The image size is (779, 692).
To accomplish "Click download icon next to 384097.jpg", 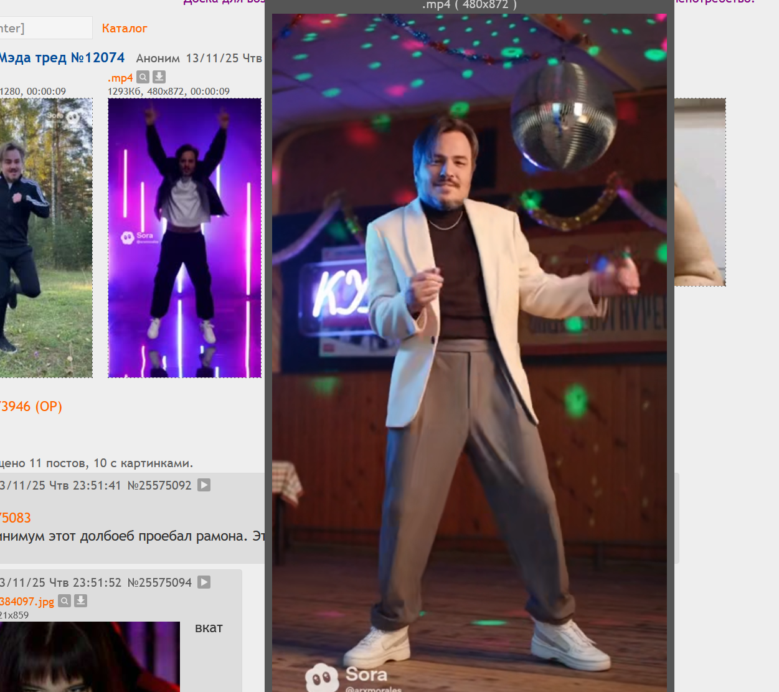I will click(x=81, y=601).
